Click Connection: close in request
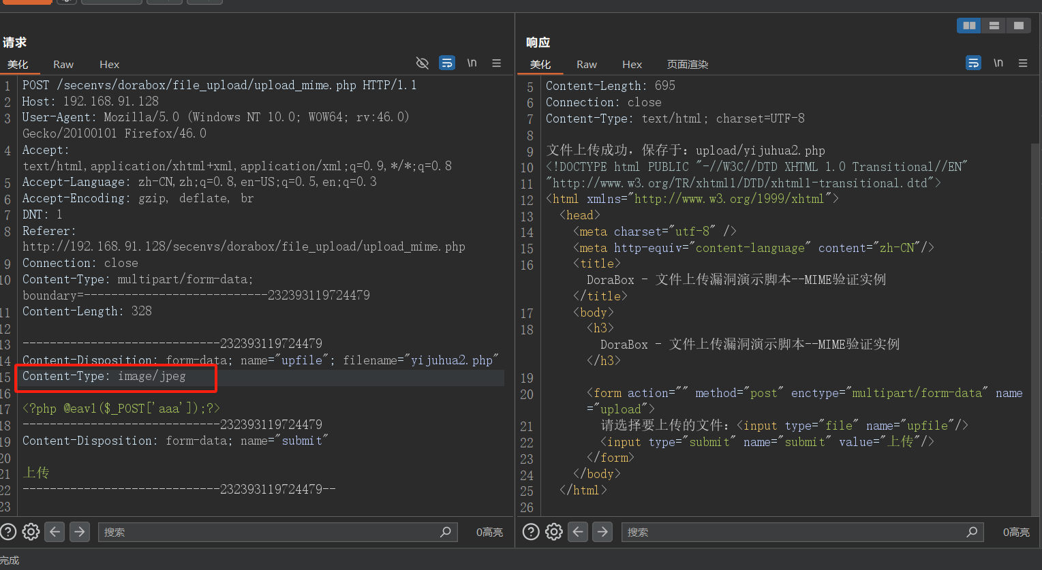 80,263
